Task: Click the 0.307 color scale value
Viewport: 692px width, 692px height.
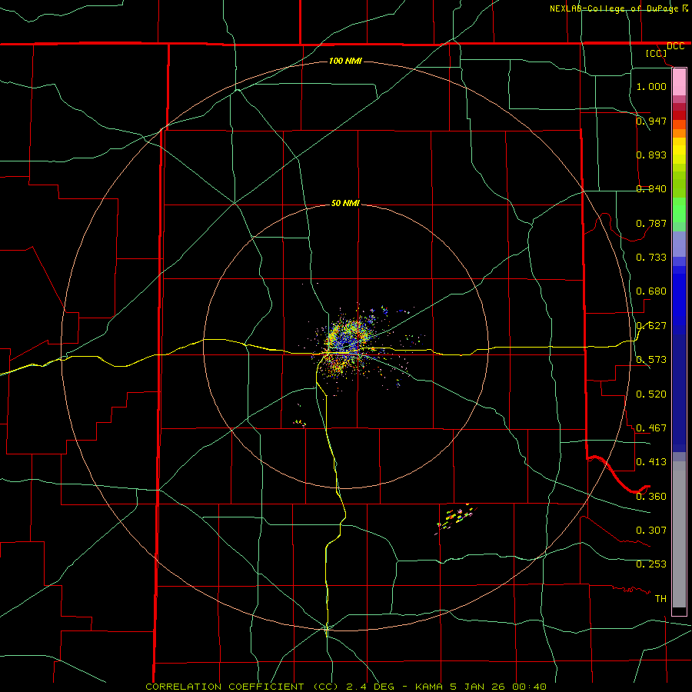Action: tap(651, 531)
